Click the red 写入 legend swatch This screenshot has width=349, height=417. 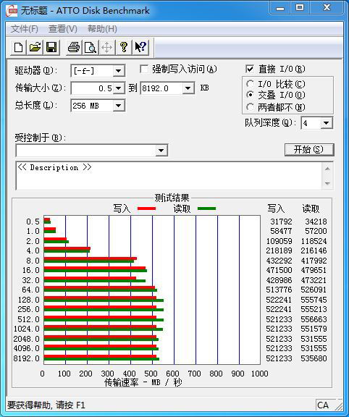click(146, 208)
